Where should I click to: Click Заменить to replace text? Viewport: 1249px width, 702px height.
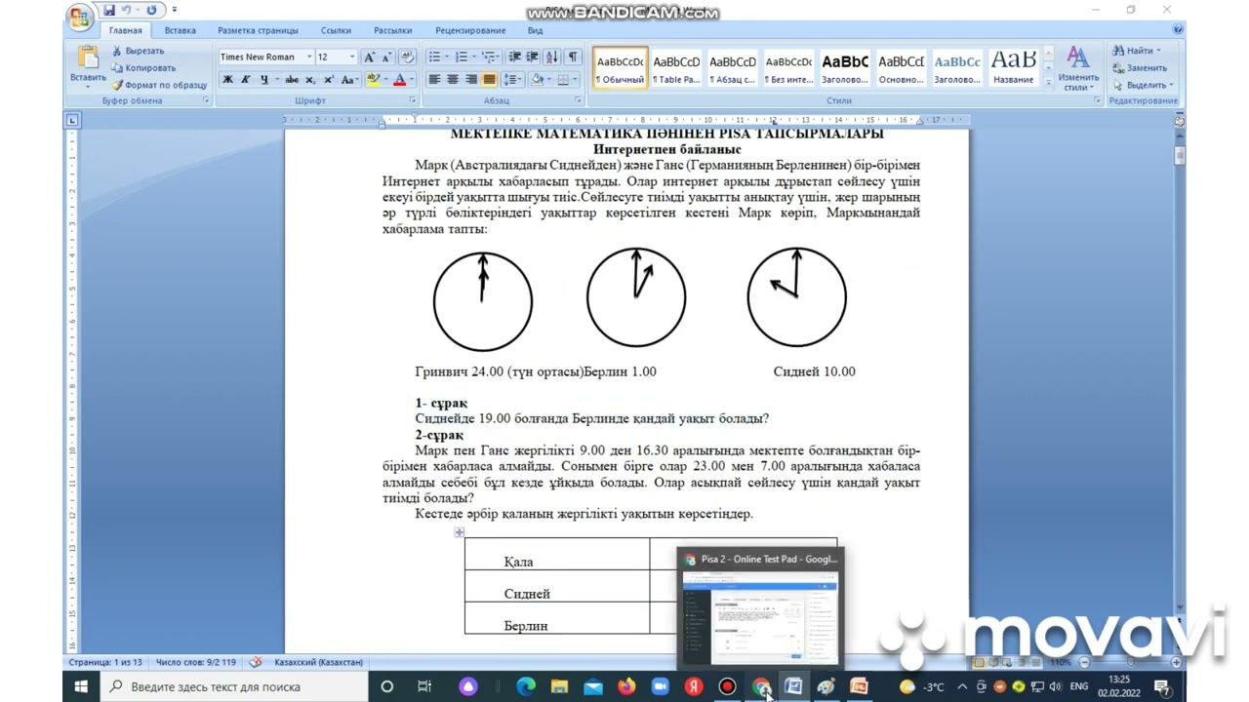click(1140, 67)
